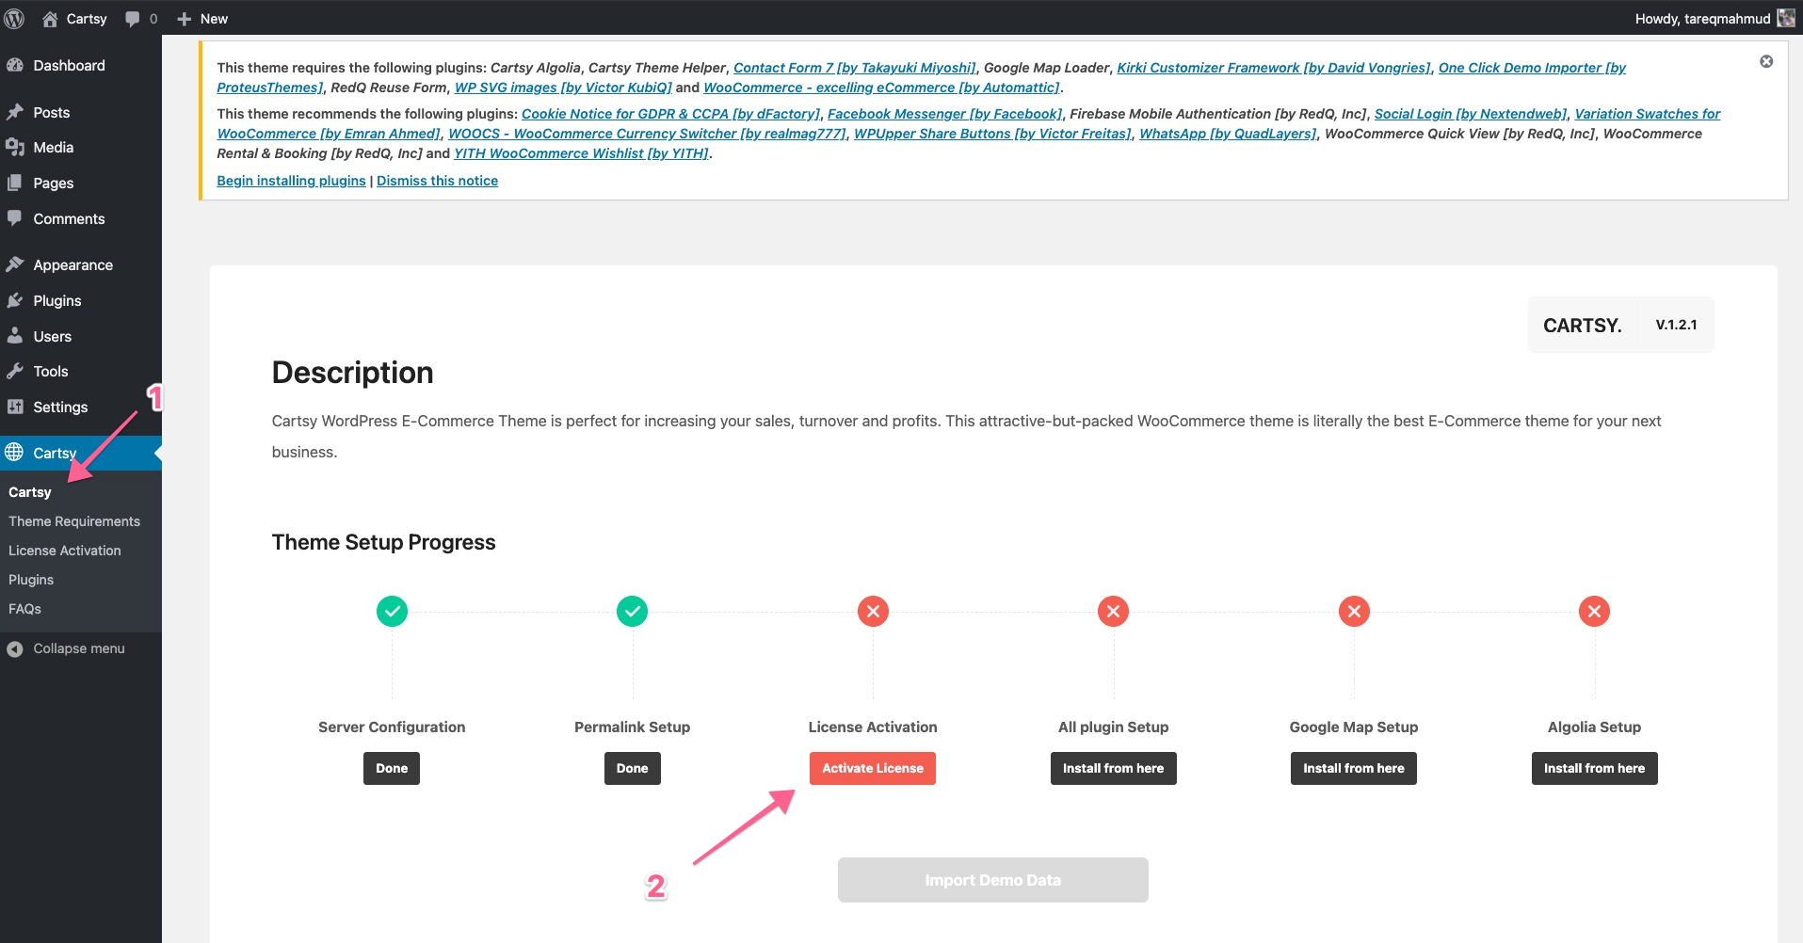Click the Pages document icon
This screenshot has height=943, width=1803.
14,183
